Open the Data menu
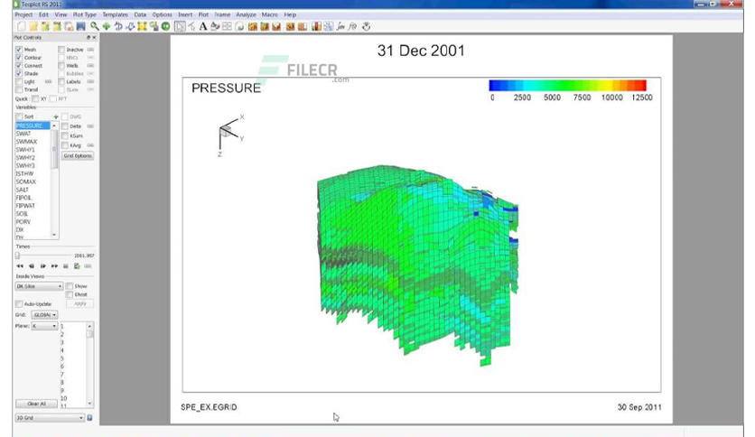Screen dimensions: 755x437 (140, 15)
